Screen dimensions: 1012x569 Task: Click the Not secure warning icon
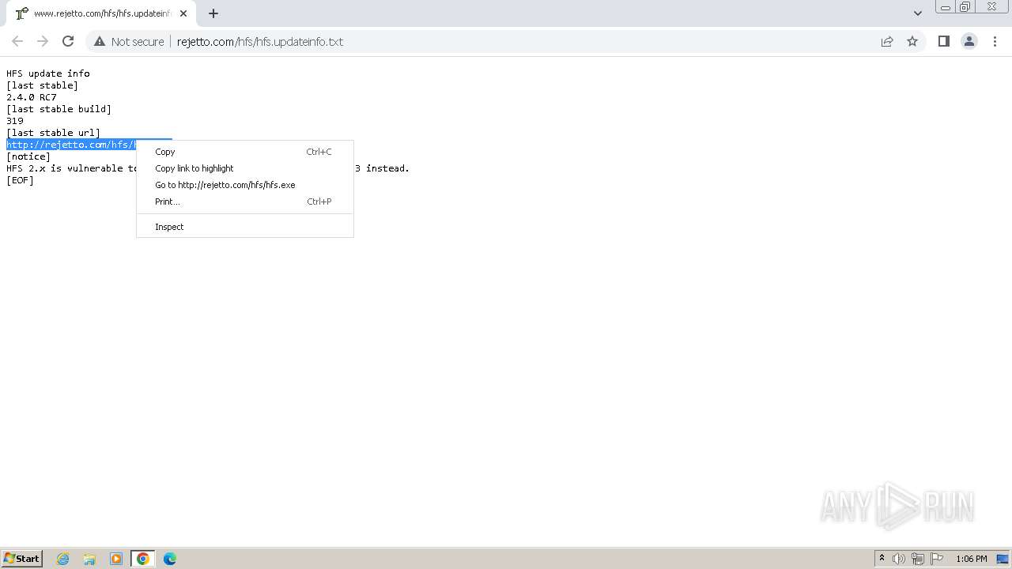coord(99,41)
